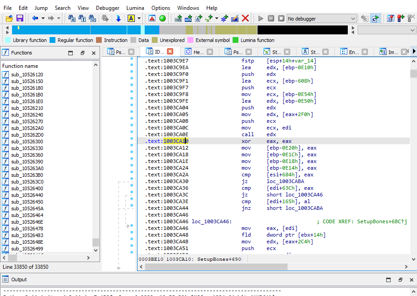This screenshot has width=417, height=296.
Task: Click the breakpoint list window icon
Action: click(x=390, y=18)
